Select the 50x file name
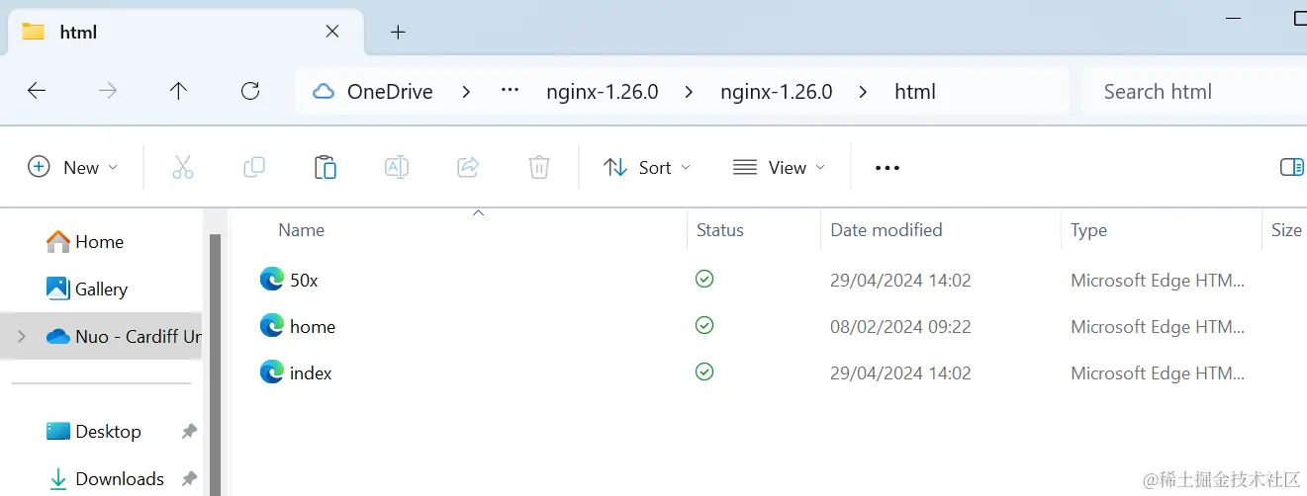Image resolution: width=1307 pixels, height=496 pixels. point(304,280)
